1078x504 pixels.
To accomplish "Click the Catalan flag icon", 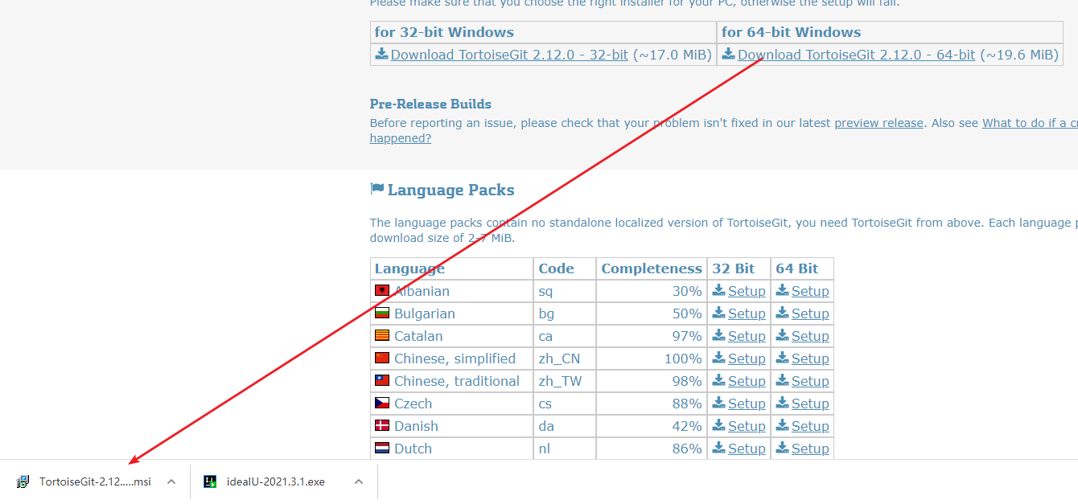I will 382,335.
